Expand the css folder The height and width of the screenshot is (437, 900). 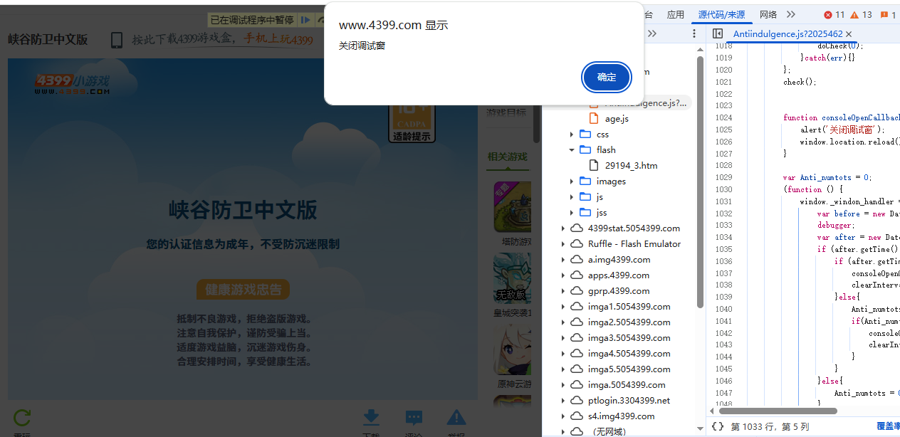572,135
